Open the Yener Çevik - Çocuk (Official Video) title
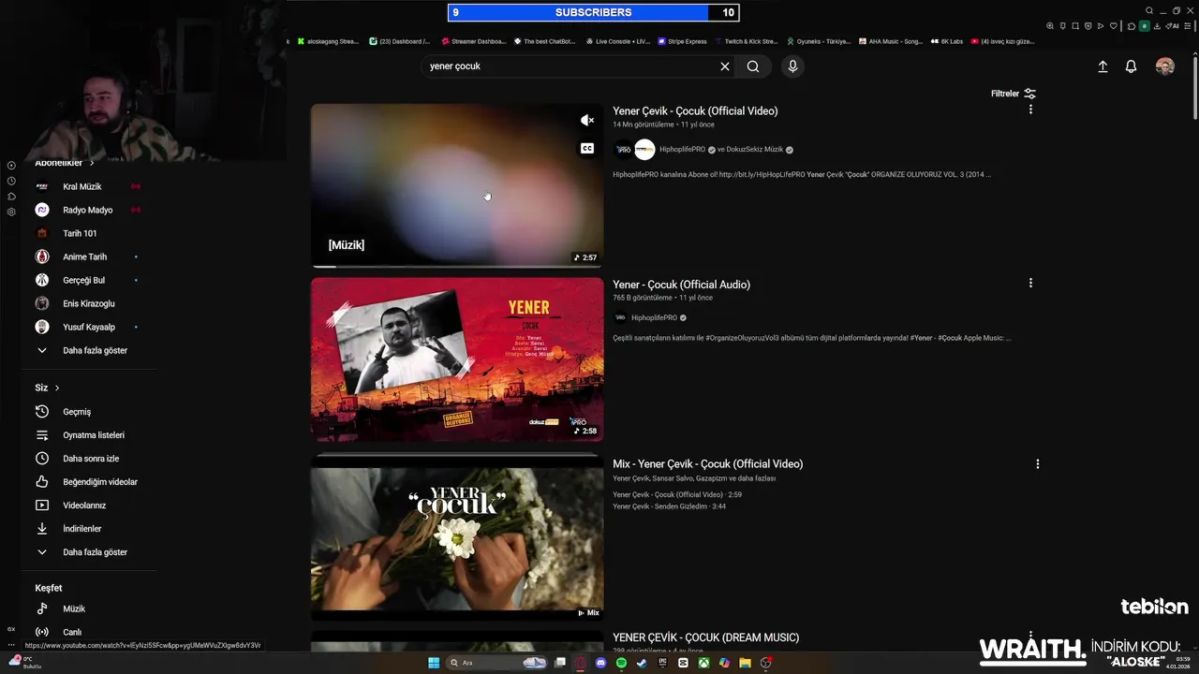 coord(695,110)
